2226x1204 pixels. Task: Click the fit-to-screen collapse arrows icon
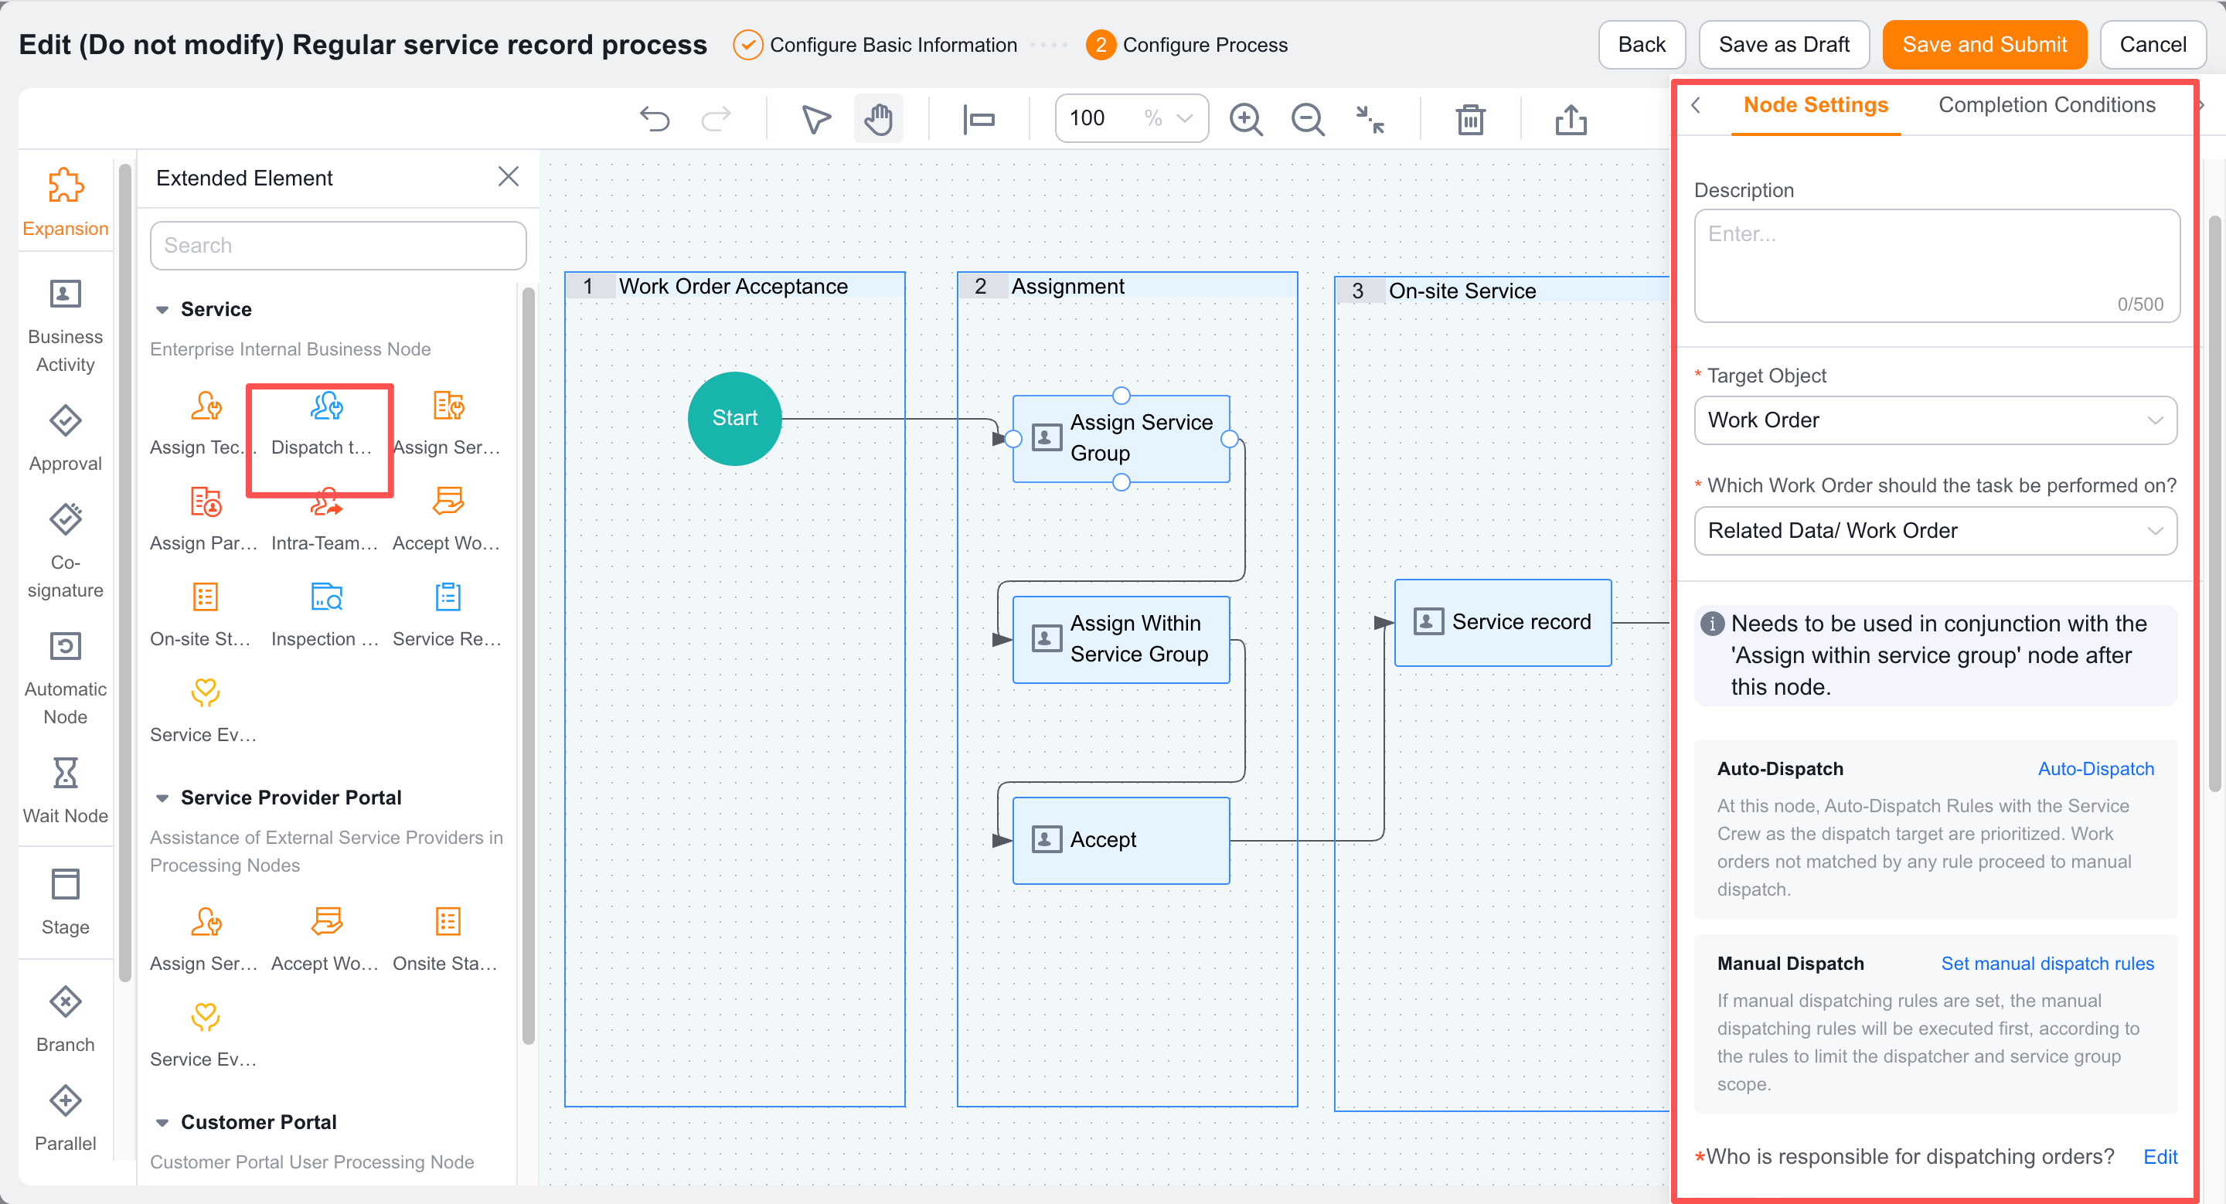pos(1370,119)
